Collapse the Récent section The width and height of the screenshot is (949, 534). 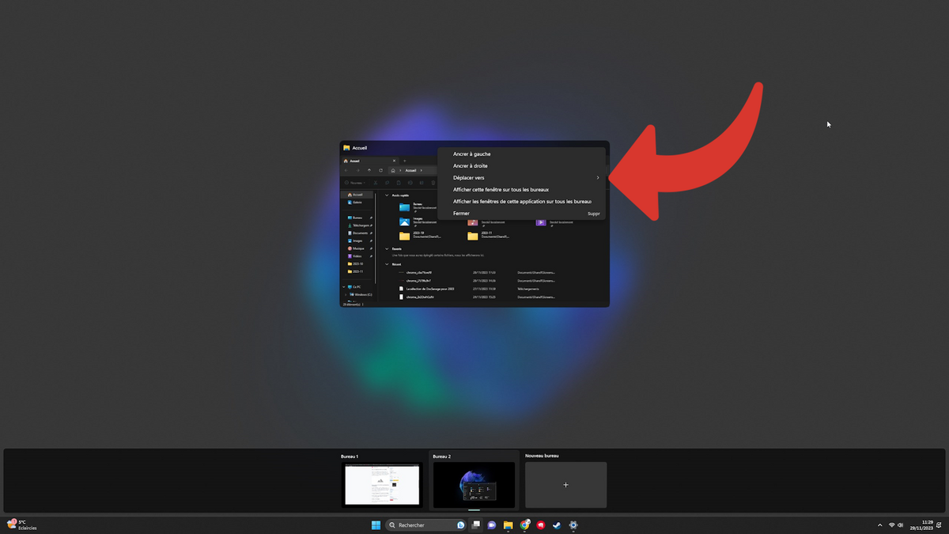[387, 264]
